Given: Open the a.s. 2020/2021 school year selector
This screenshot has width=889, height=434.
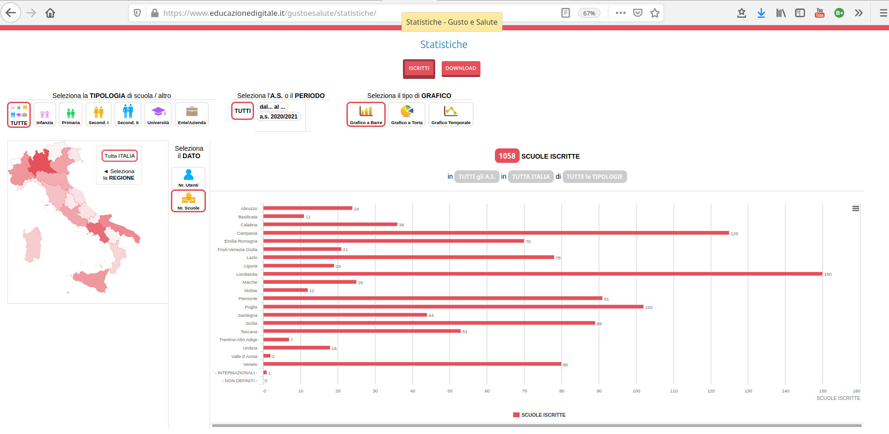Looking at the screenshot, I should (278, 117).
